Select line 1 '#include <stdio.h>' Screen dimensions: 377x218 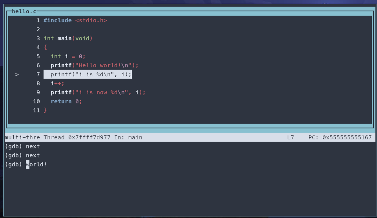click(x=75, y=20)
